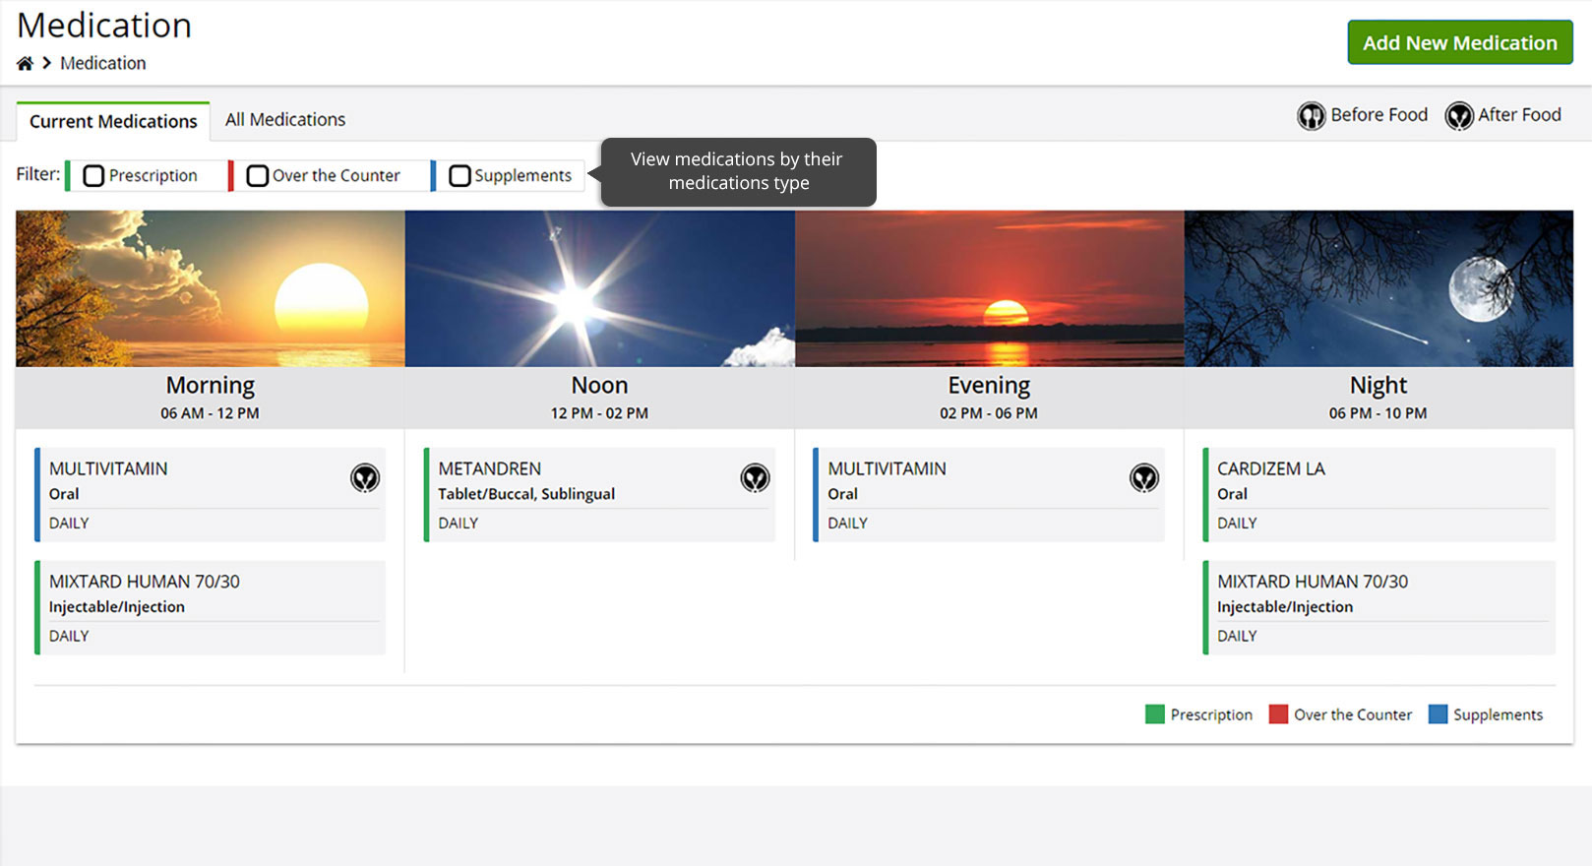Click the Add New Medication button
Viewport: 1592px width, 866px height.
click(x=1460, y=42)
